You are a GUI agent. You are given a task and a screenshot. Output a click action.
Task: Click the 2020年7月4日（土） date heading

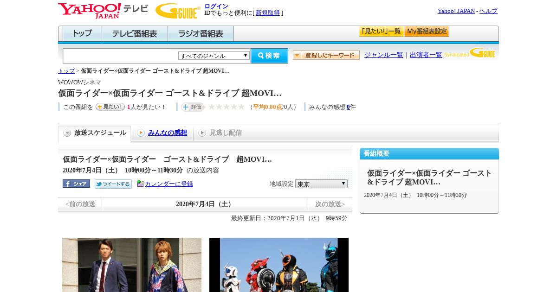tap(205, 204)
